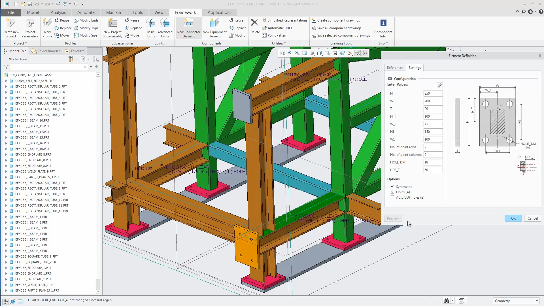Activate New Equipment Element
The image size is (544, 306).
(x=214, y=28)
